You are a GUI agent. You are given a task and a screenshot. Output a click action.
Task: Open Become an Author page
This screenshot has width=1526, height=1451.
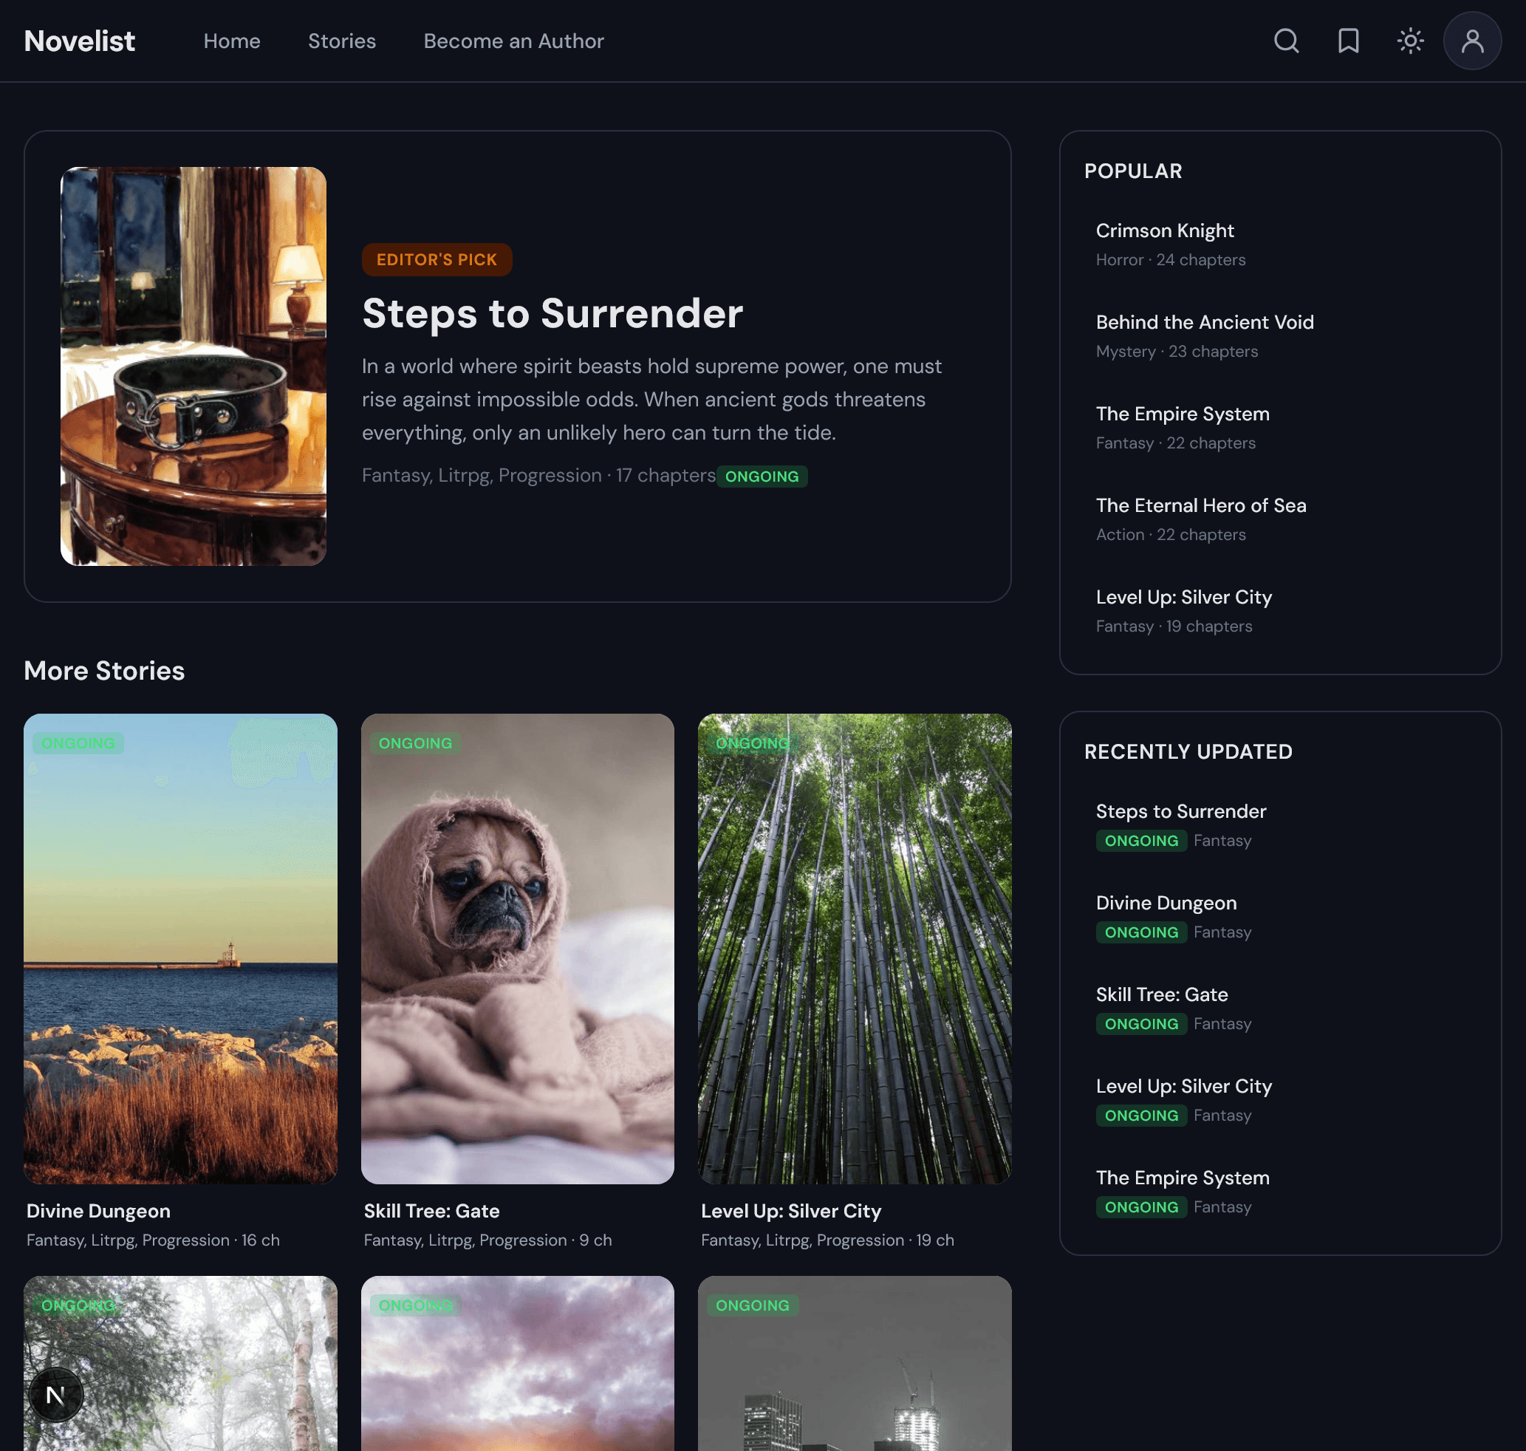click(513, 41)
